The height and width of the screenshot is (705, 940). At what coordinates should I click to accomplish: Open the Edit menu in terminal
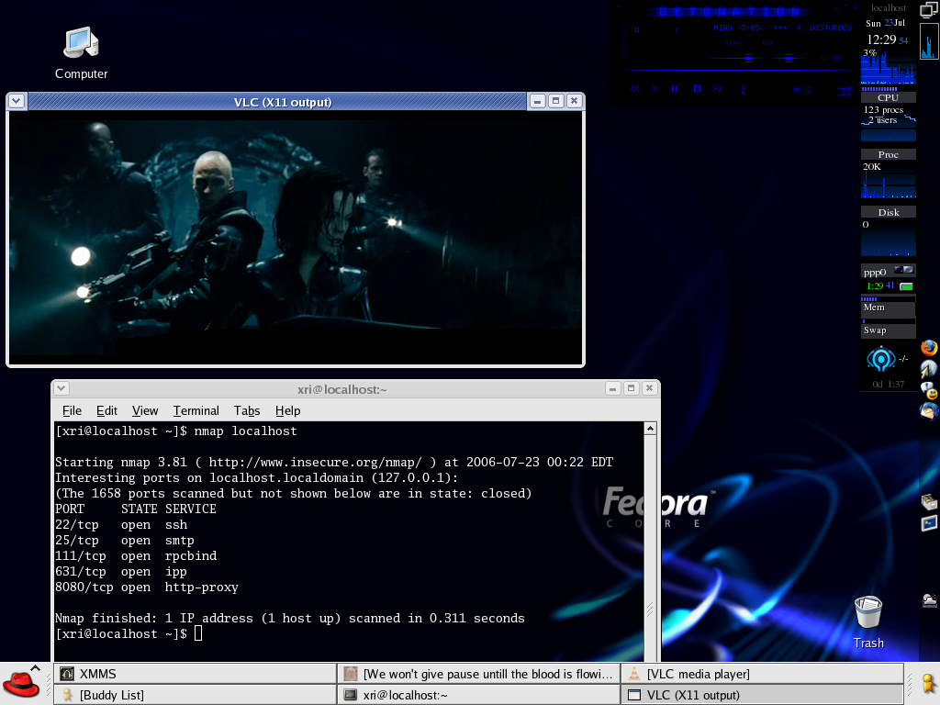[x=106, y=410]
